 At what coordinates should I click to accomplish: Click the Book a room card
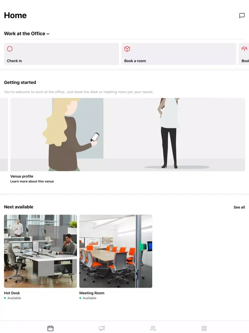[x=179, y=54]
